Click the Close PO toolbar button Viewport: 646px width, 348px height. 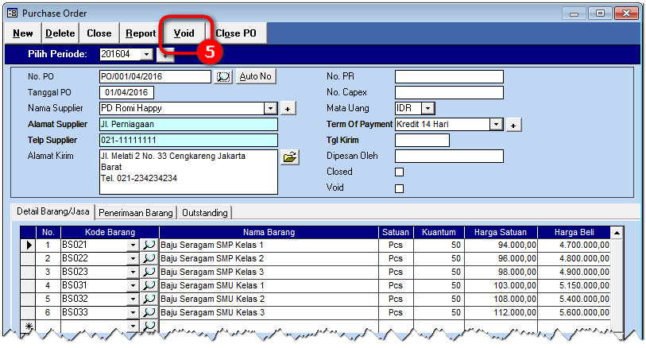(235, 33)
